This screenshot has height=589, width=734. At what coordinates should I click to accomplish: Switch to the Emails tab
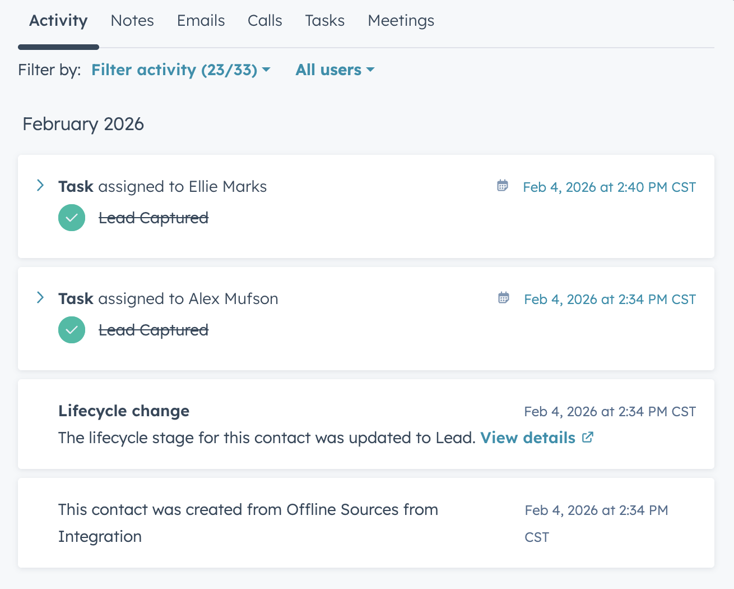[x=201, y=21]
